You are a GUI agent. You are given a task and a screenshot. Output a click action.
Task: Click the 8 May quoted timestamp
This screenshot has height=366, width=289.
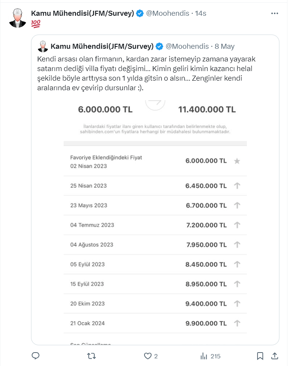(x=224, y=46)
